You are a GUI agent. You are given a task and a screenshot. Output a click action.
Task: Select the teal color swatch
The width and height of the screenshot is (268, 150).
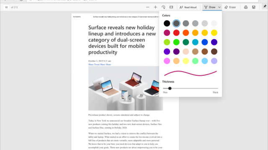pyautogui.click(x=195, y=42)
